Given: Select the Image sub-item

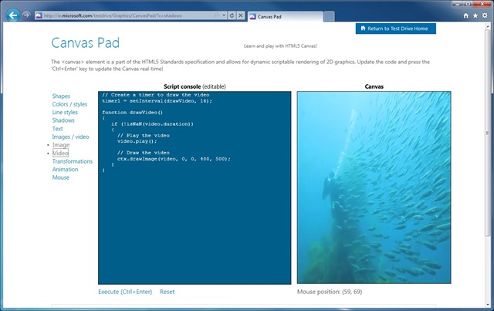Looking at the screenshot, I should coord(61,145).
